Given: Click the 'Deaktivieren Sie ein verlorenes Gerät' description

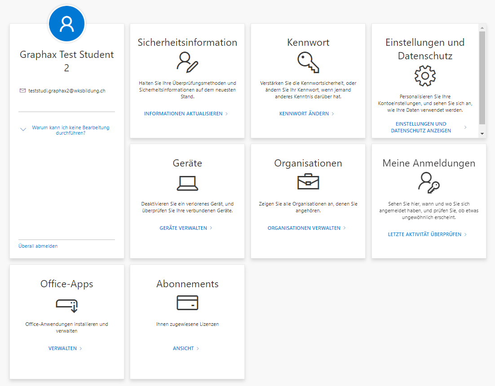Looking at the screenshot, I should [x=187, y=207].
